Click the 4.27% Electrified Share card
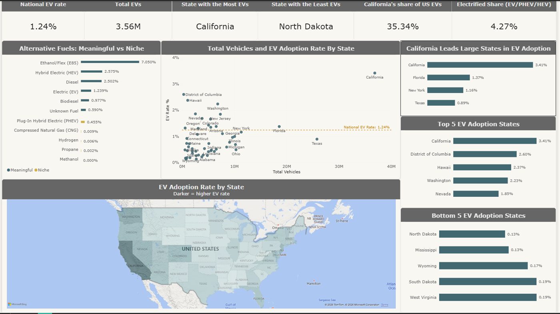The width and height of the screenshot is (560, 314). pos(504,26)
